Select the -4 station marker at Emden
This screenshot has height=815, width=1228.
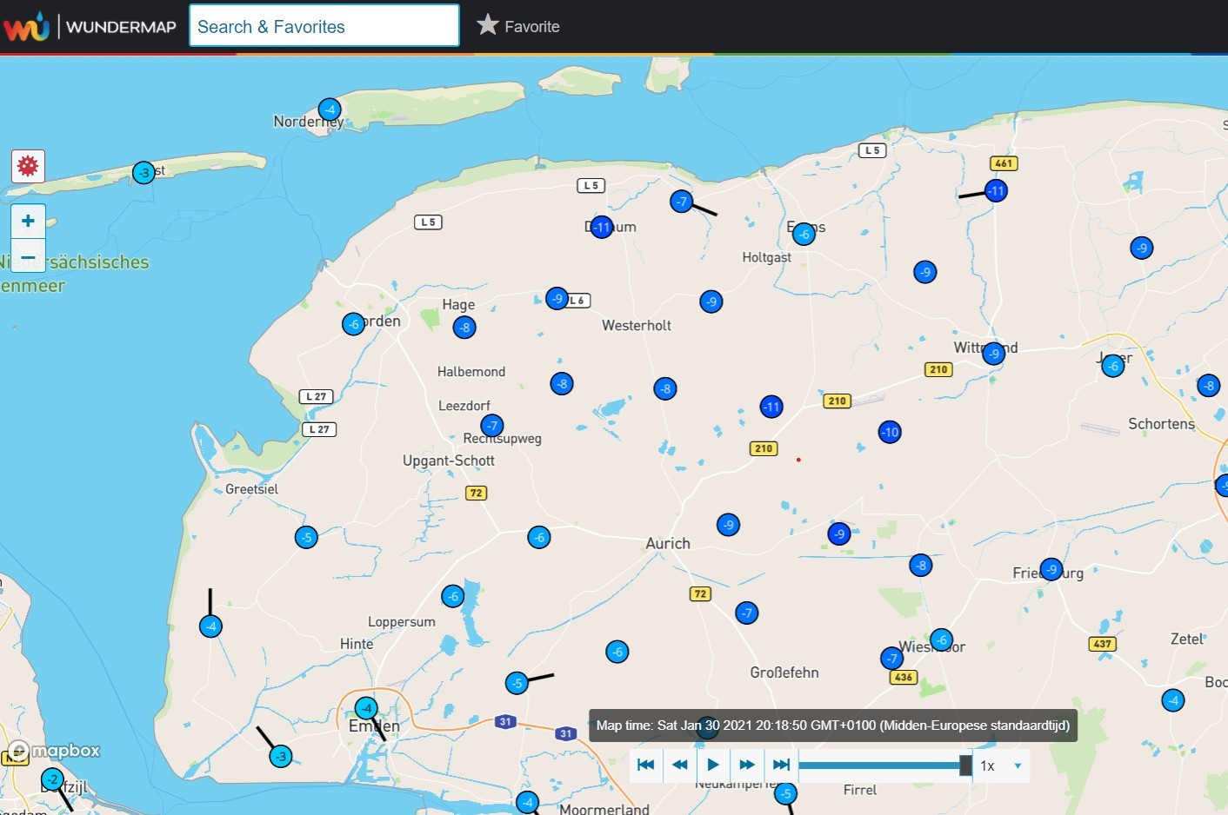point(367,708)
